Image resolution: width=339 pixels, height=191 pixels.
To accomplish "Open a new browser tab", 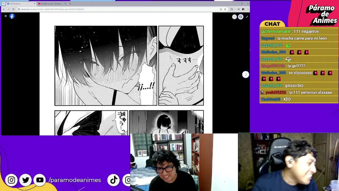I will point(70,4).
